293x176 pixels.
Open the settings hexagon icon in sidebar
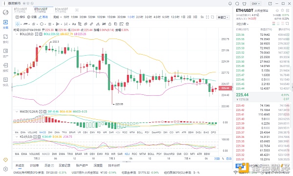pyautogui.click(x=5, y=169)
